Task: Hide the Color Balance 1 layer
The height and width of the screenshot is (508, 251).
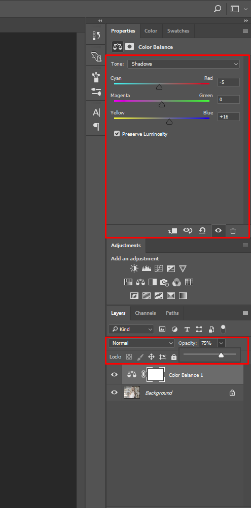Action: pyautogui.click(x=114, y=375)
